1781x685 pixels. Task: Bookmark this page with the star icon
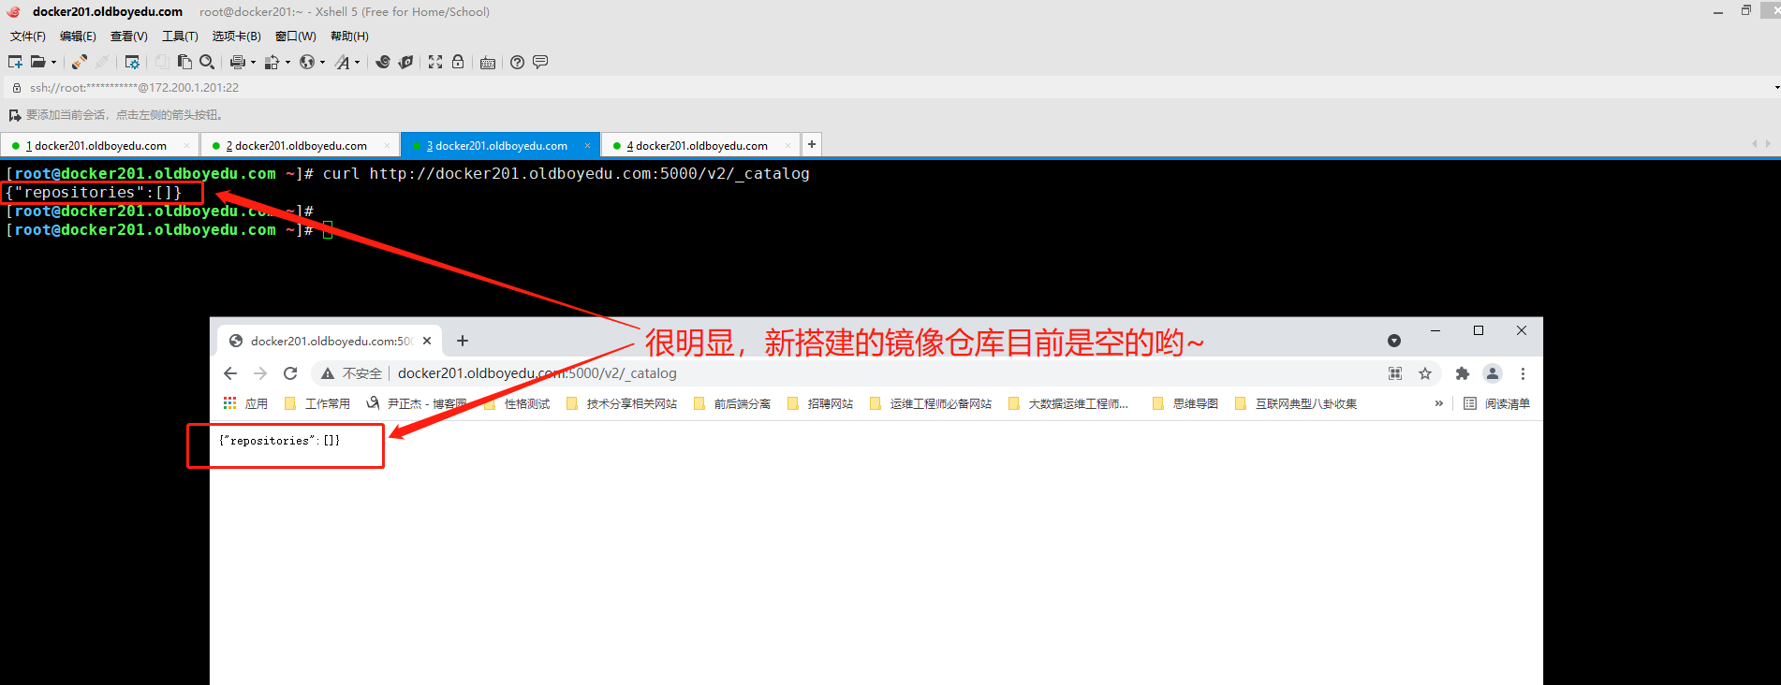point(1425,373)
